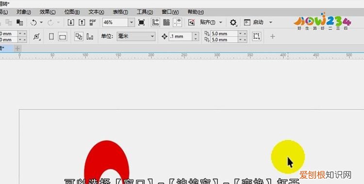
Task: Toggle the Show Guidelines button
Action: [178, 22]
